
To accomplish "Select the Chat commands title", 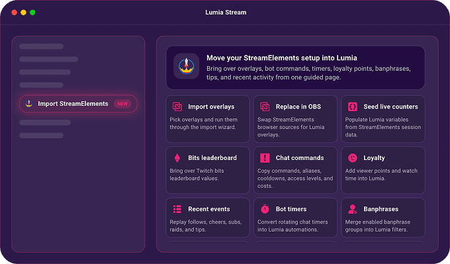I will point(300,158).
